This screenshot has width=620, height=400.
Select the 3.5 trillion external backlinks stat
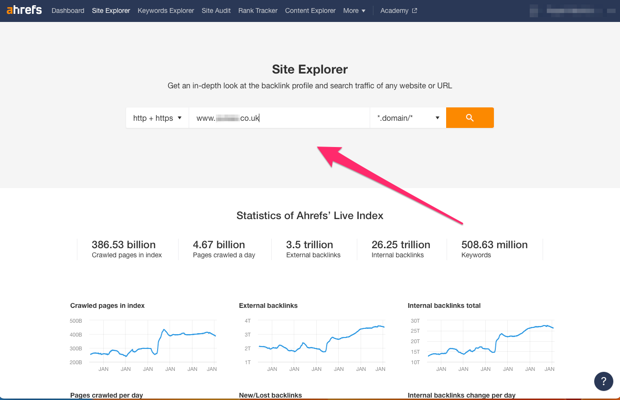point(313,249)
